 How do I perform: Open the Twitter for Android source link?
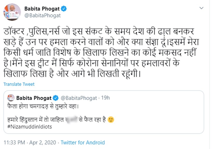(x=83, y=142)
